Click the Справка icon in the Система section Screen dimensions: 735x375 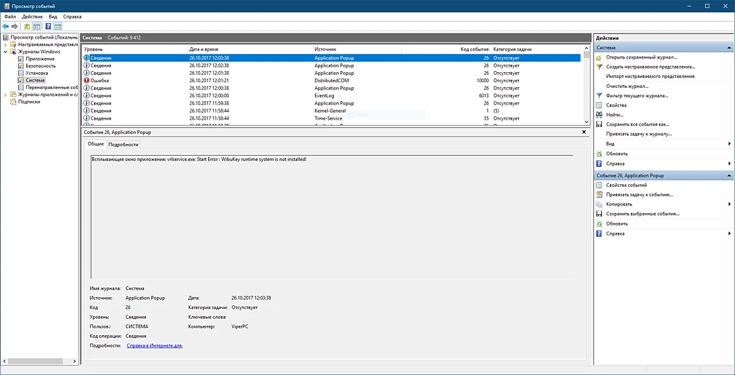599,164
